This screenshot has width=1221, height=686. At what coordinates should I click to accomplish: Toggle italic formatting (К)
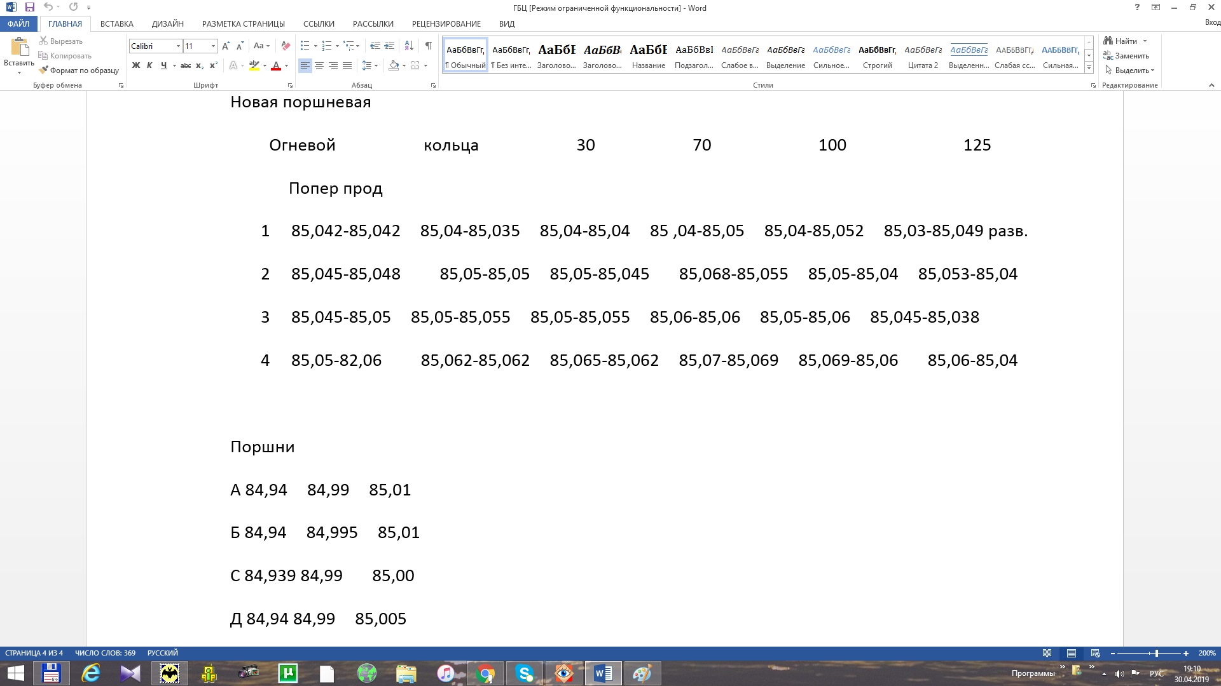(149, 65)
